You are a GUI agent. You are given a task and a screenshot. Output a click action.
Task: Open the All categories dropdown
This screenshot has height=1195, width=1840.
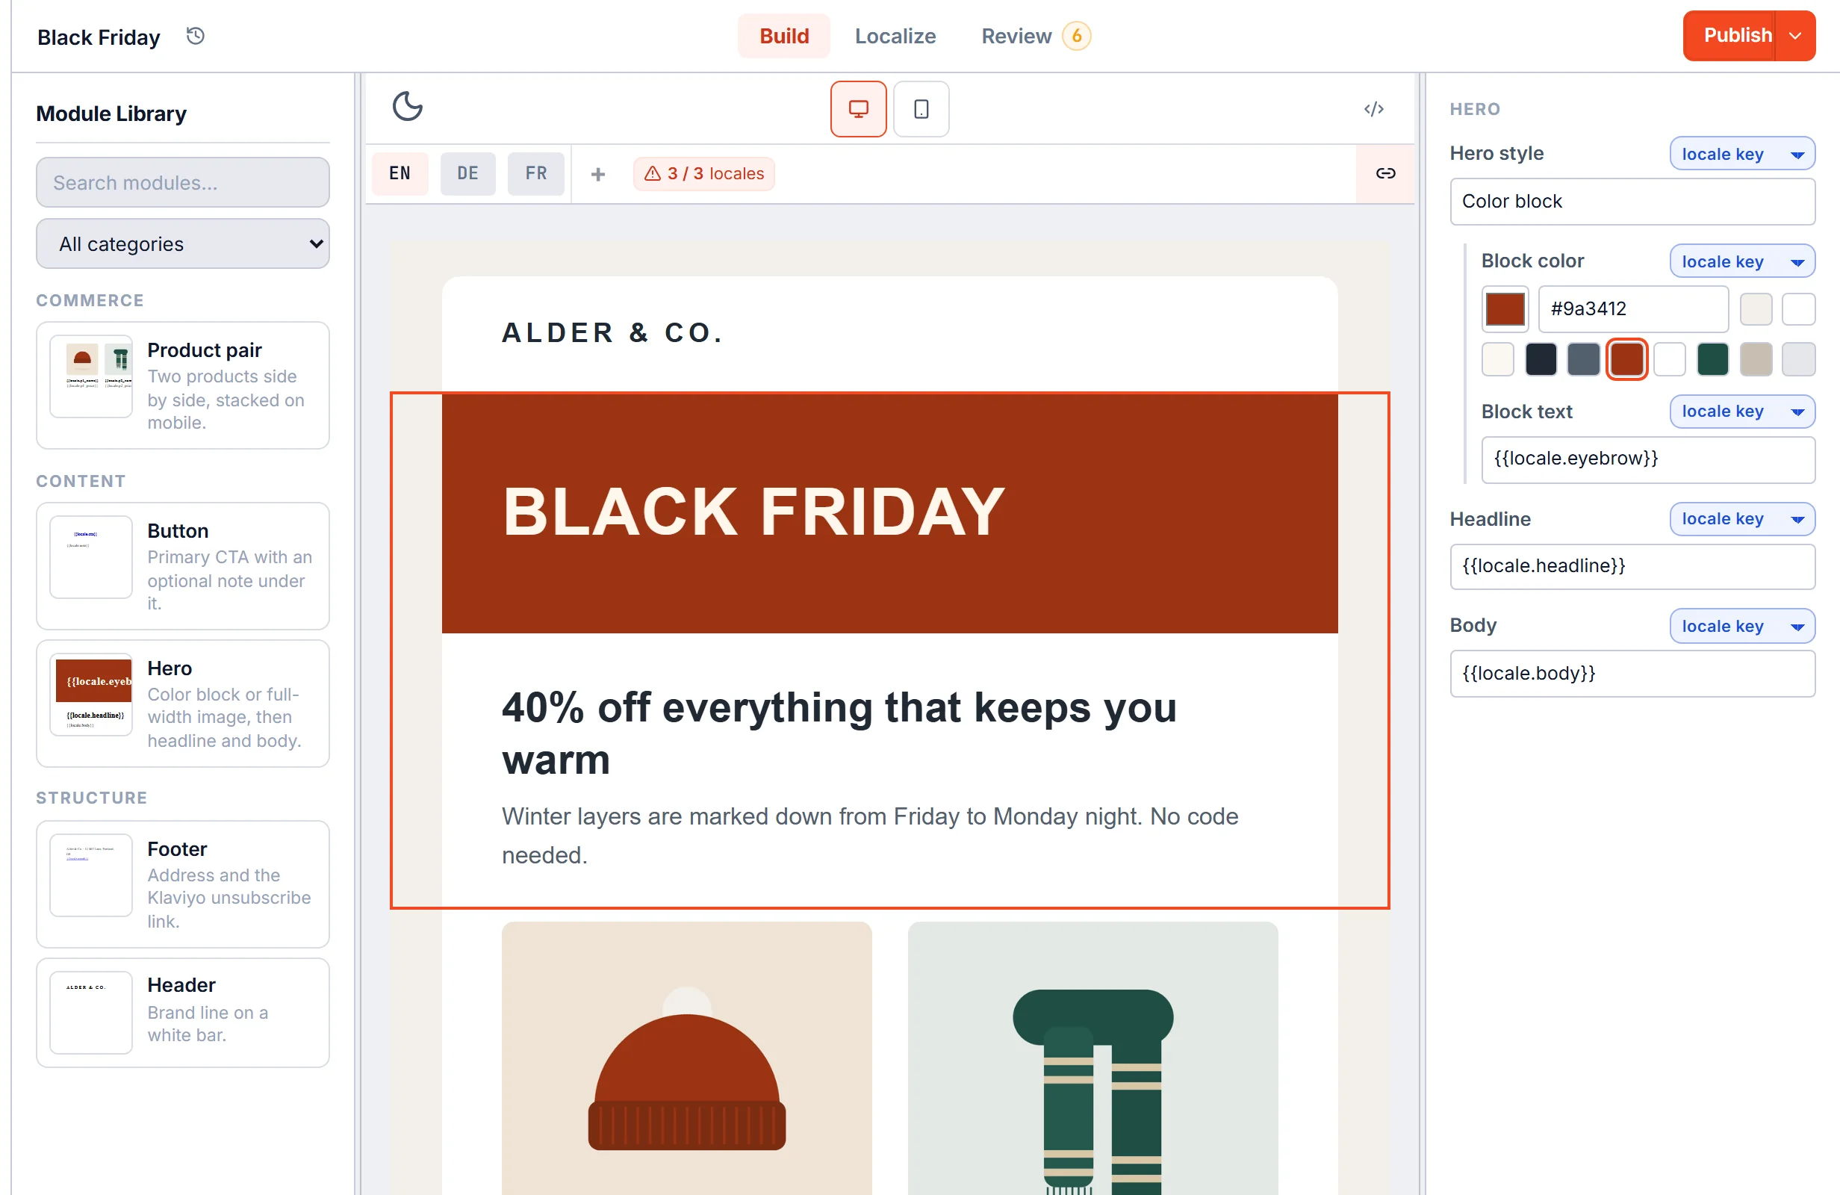(x=182, y=243)
